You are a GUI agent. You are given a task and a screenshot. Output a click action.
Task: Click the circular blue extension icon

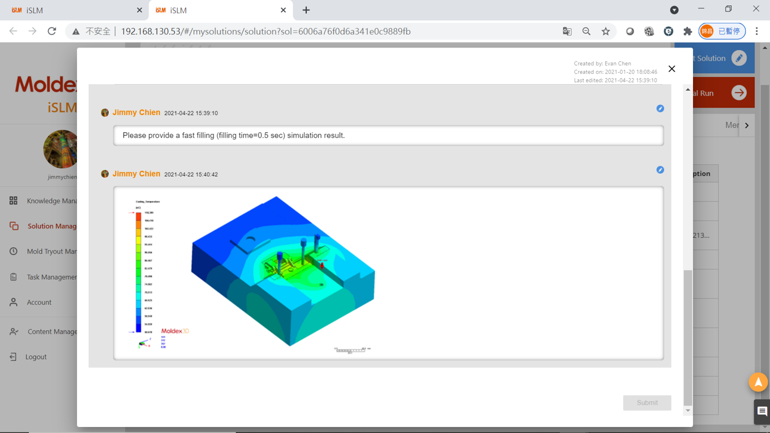[x=668, y=31]
